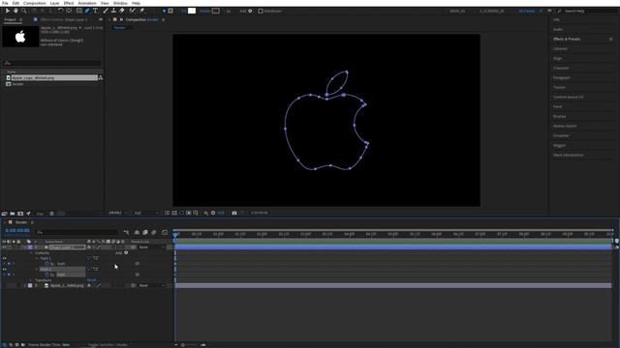
Task: Open the Character panel
Action: [x=561, y=68]
